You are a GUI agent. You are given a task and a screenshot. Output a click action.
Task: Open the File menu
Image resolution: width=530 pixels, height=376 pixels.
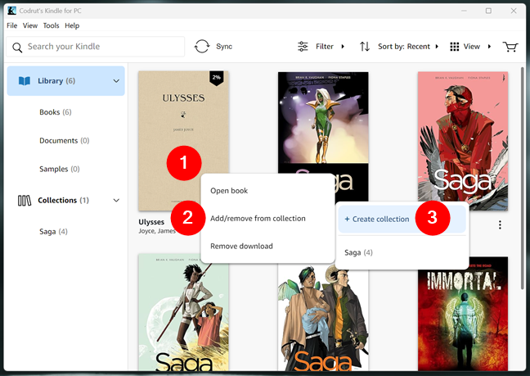click(x=11, y=25)
